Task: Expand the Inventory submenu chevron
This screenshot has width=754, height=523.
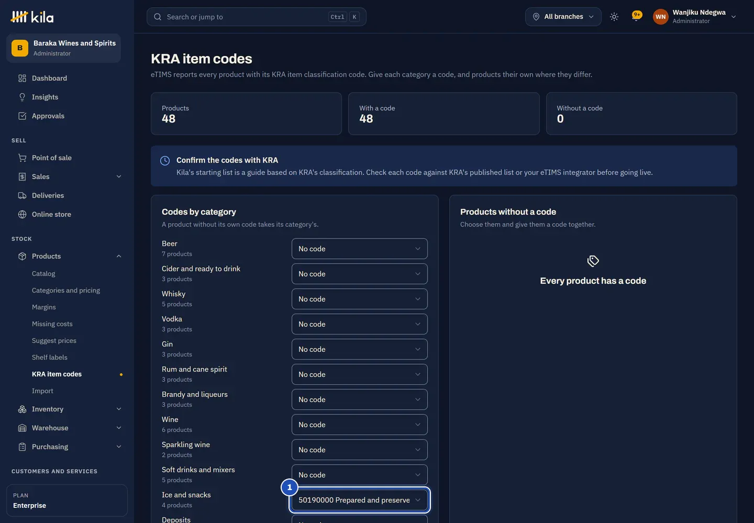Action: pos(119,409)
